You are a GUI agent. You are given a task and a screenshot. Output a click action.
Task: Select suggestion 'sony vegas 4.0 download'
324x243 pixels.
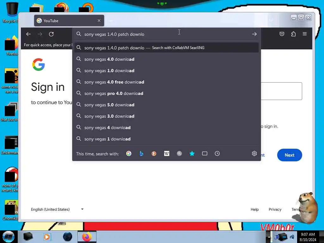point(166,59)
